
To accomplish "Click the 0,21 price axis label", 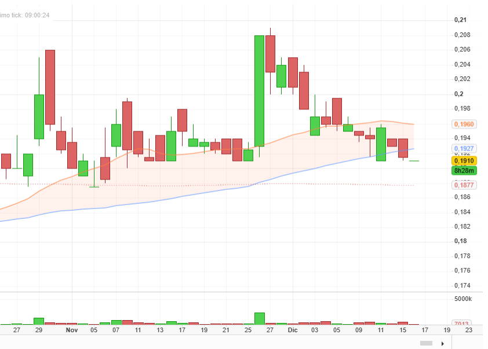I will click(x=460, y=20).
